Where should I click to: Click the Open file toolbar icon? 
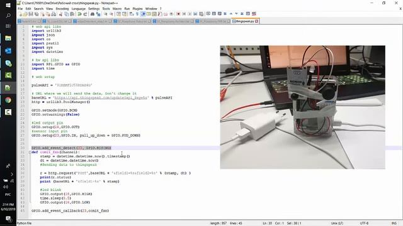(25, 14)
